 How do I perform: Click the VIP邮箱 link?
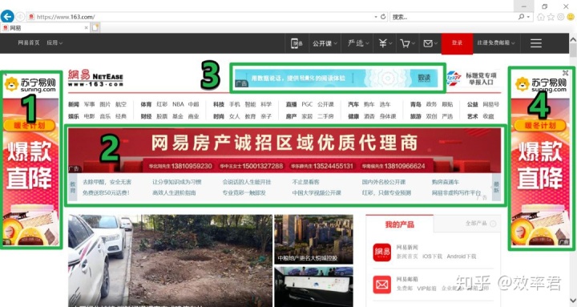[x=426, y=289]
